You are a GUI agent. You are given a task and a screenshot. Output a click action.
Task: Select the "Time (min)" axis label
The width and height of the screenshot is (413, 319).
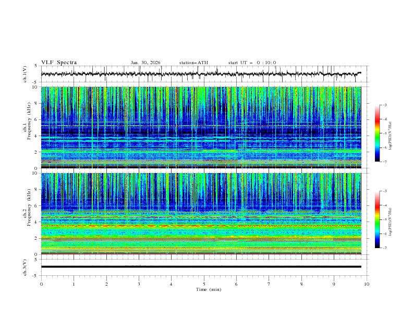click(x=209, y=289)
